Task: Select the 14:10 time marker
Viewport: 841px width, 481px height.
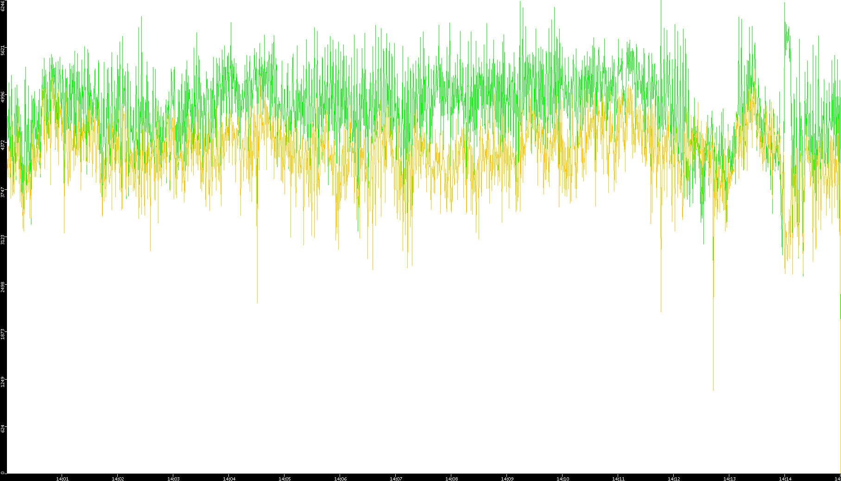Action: pyautogui.click(x=563, y=478)
